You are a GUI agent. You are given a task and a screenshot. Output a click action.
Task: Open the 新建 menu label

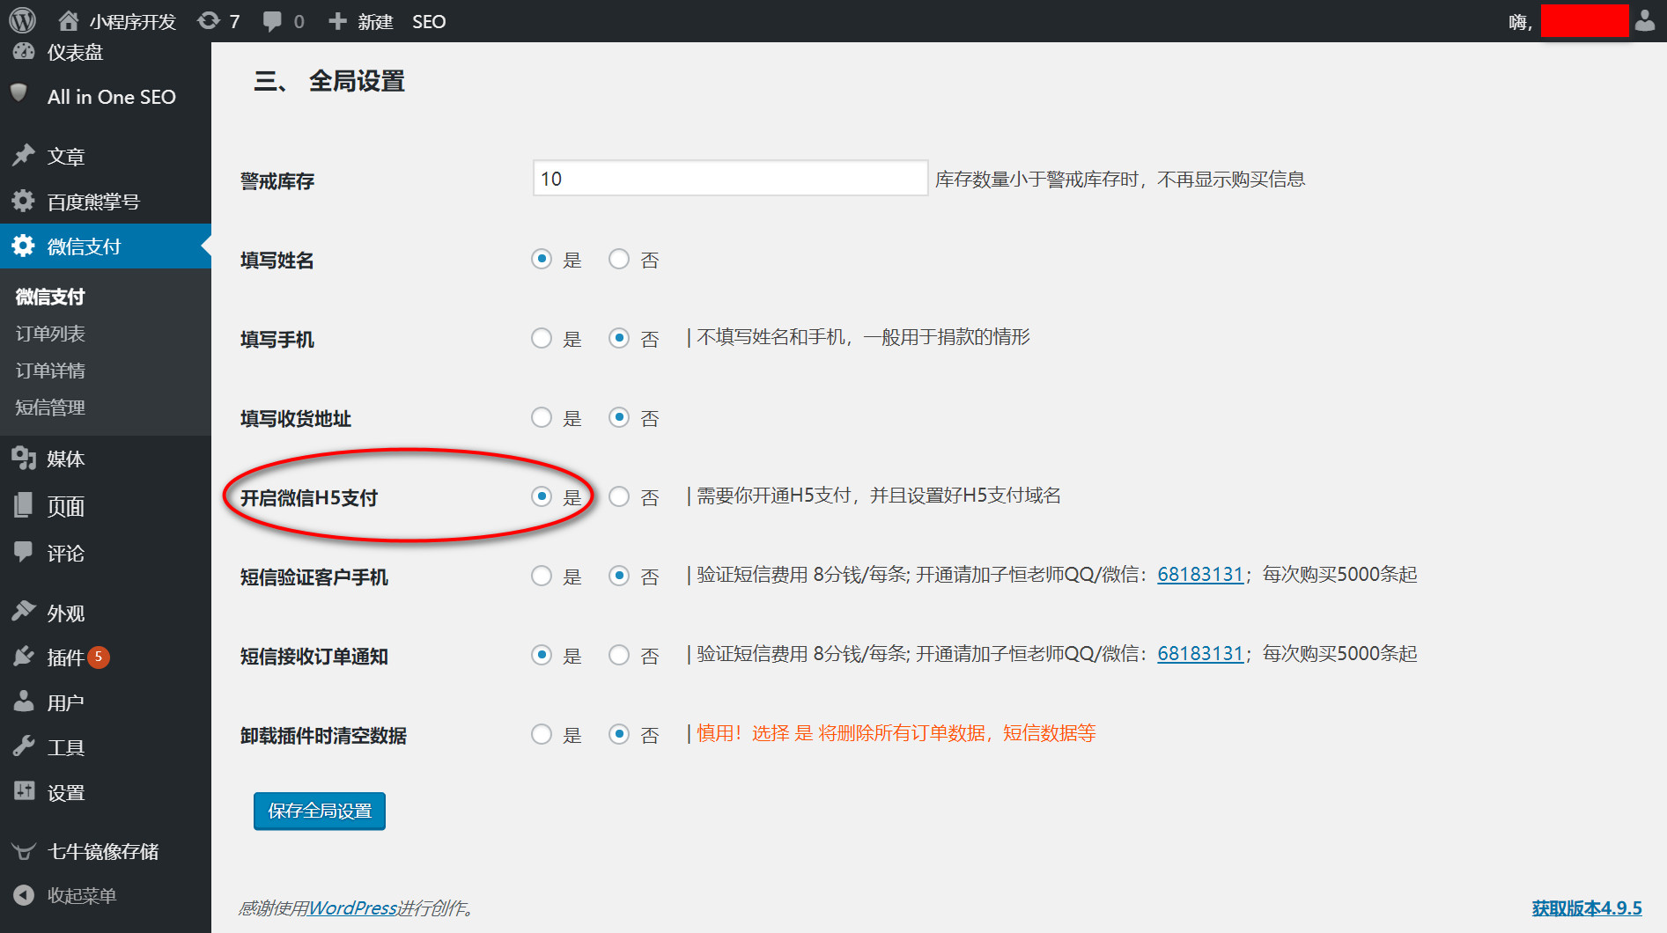click(375, 22)
